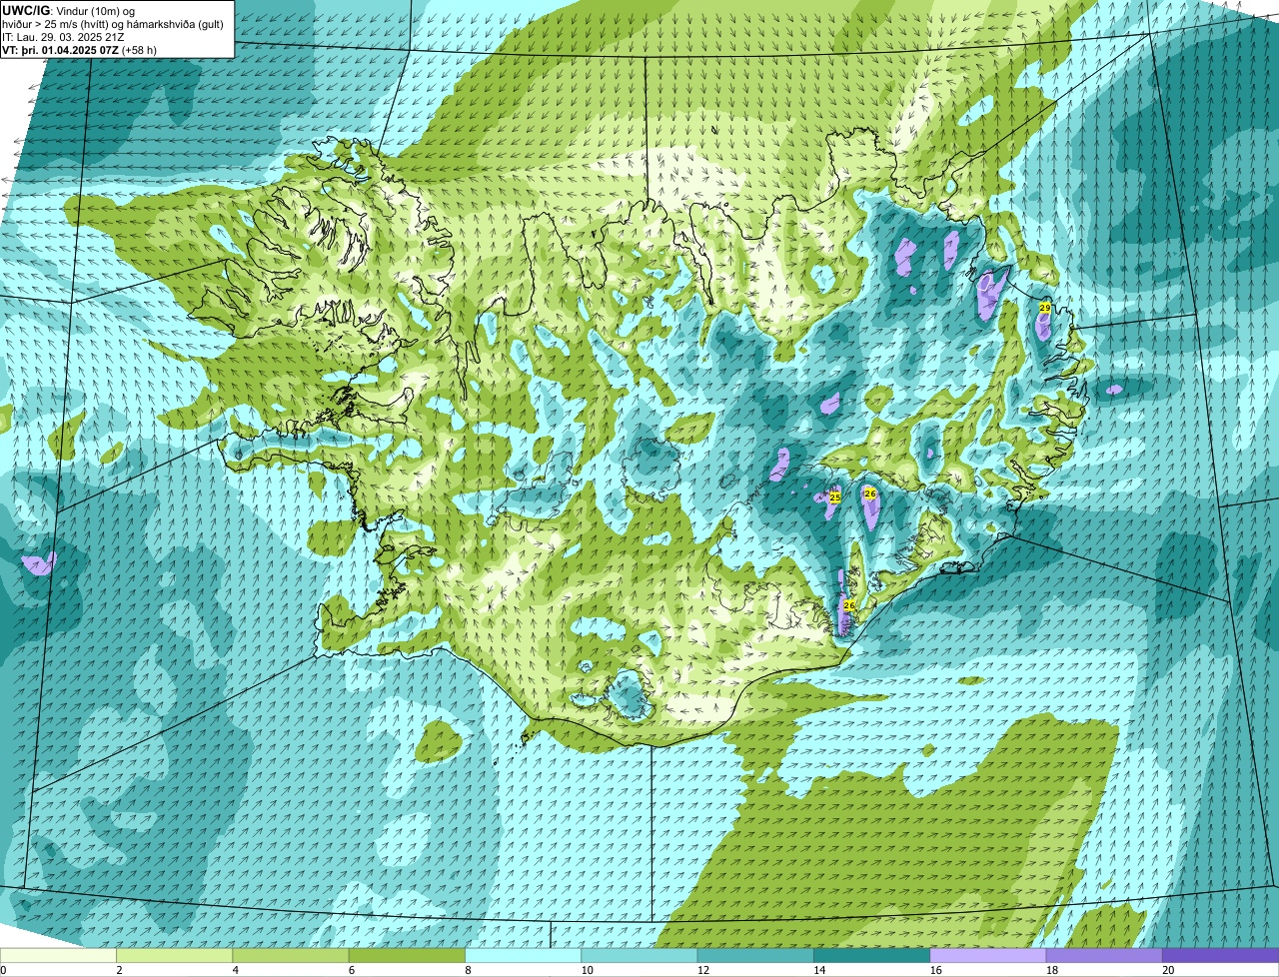Choose the 8–10 m/s light cyan legend swatch
Image resolution: width=1279 pixels, height=977 pixels.
pos(523,955)
